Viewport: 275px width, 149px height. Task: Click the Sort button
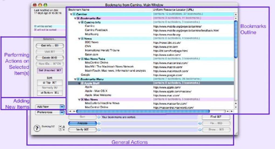(82, 117)
